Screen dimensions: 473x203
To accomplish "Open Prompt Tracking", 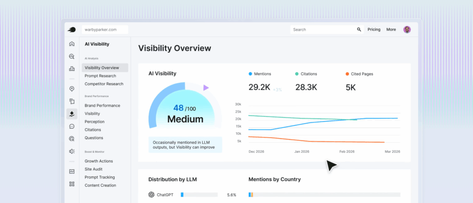I will point(100,177).
